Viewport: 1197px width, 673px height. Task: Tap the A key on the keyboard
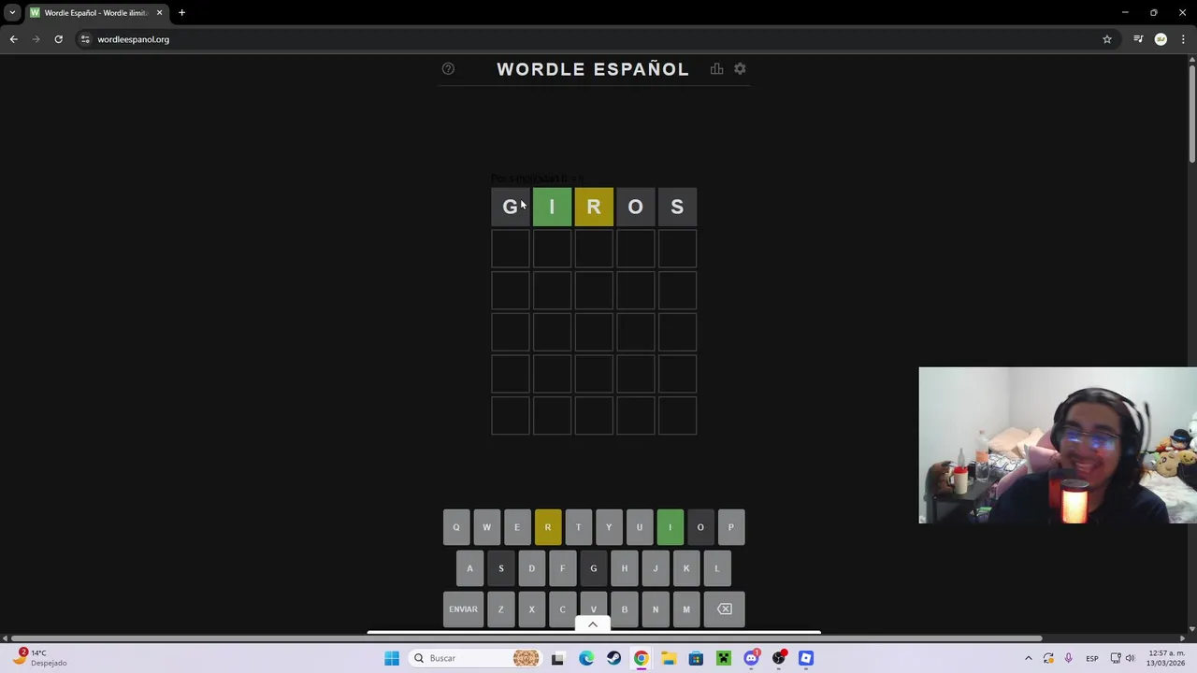point(469,568)
